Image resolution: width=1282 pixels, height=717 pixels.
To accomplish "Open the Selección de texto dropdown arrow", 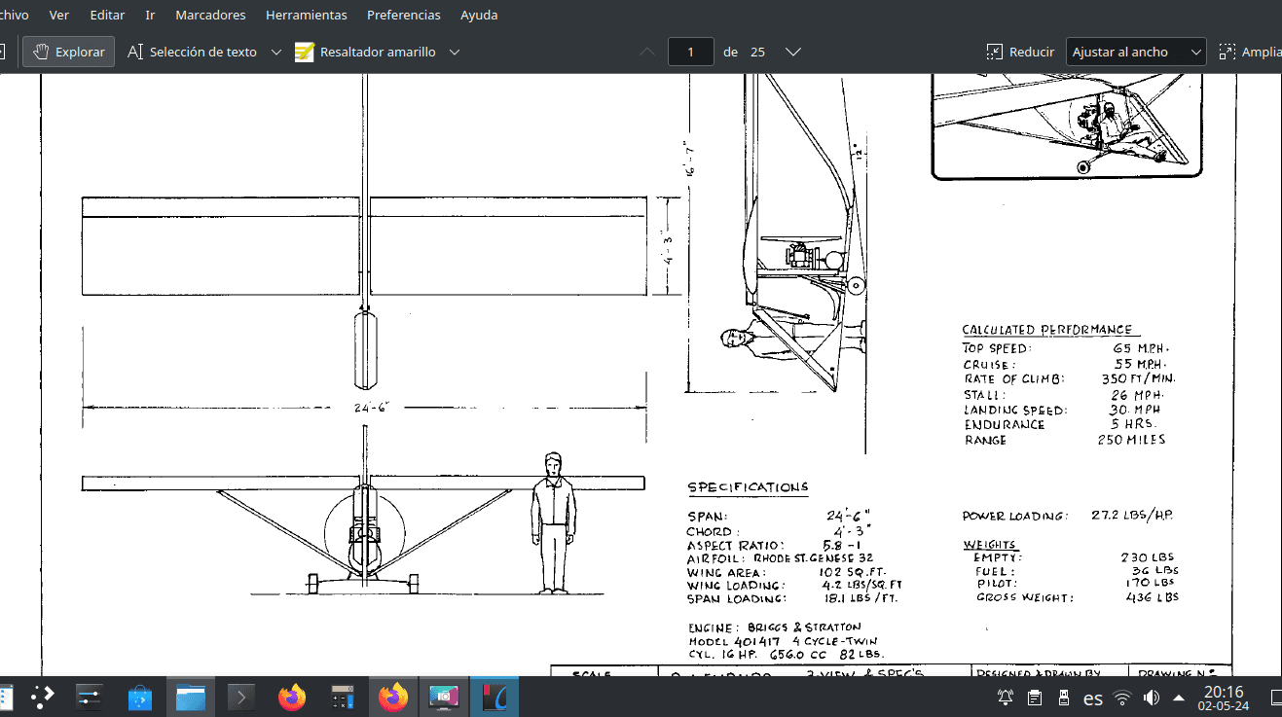I will pyautogui.click(x=275, y=52).
